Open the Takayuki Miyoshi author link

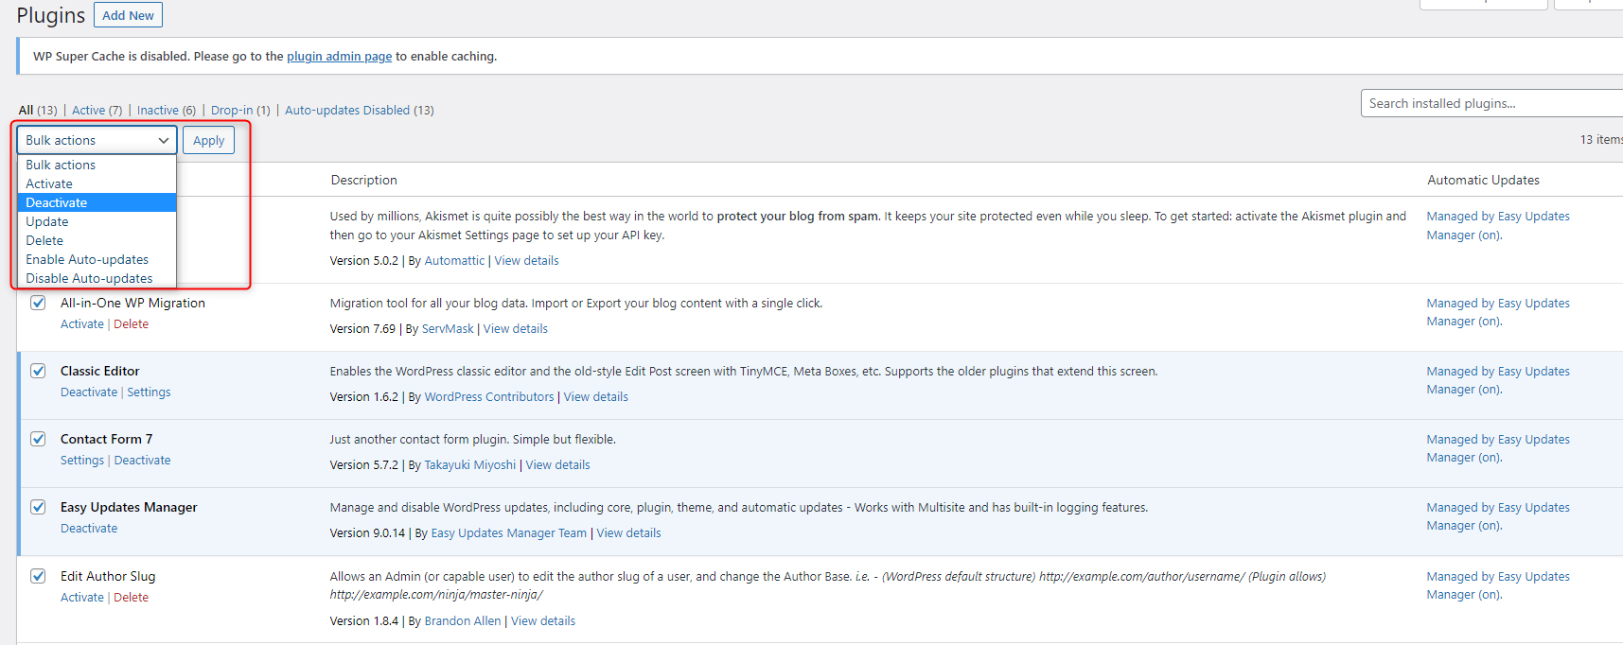pos(470,464)
